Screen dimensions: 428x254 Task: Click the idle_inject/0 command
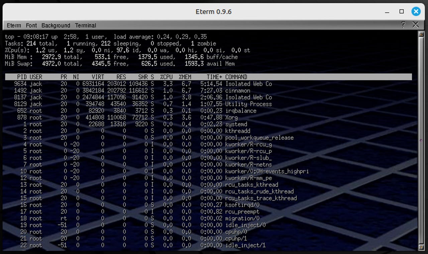coord(245,225)
